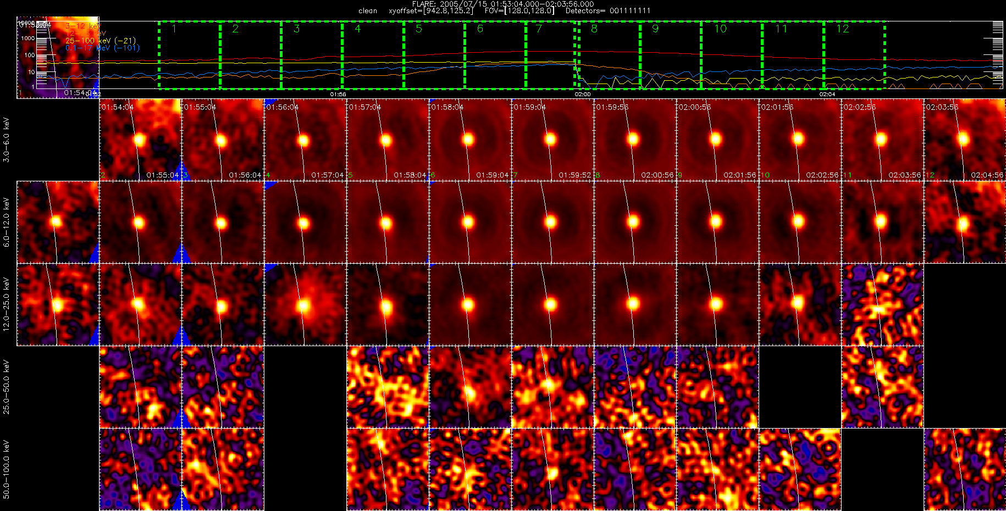Image resolution: width=1006 pixels, height=511 pixels.
Task: Select interval 12 marker in the light curve
Action: click(843, 29)
